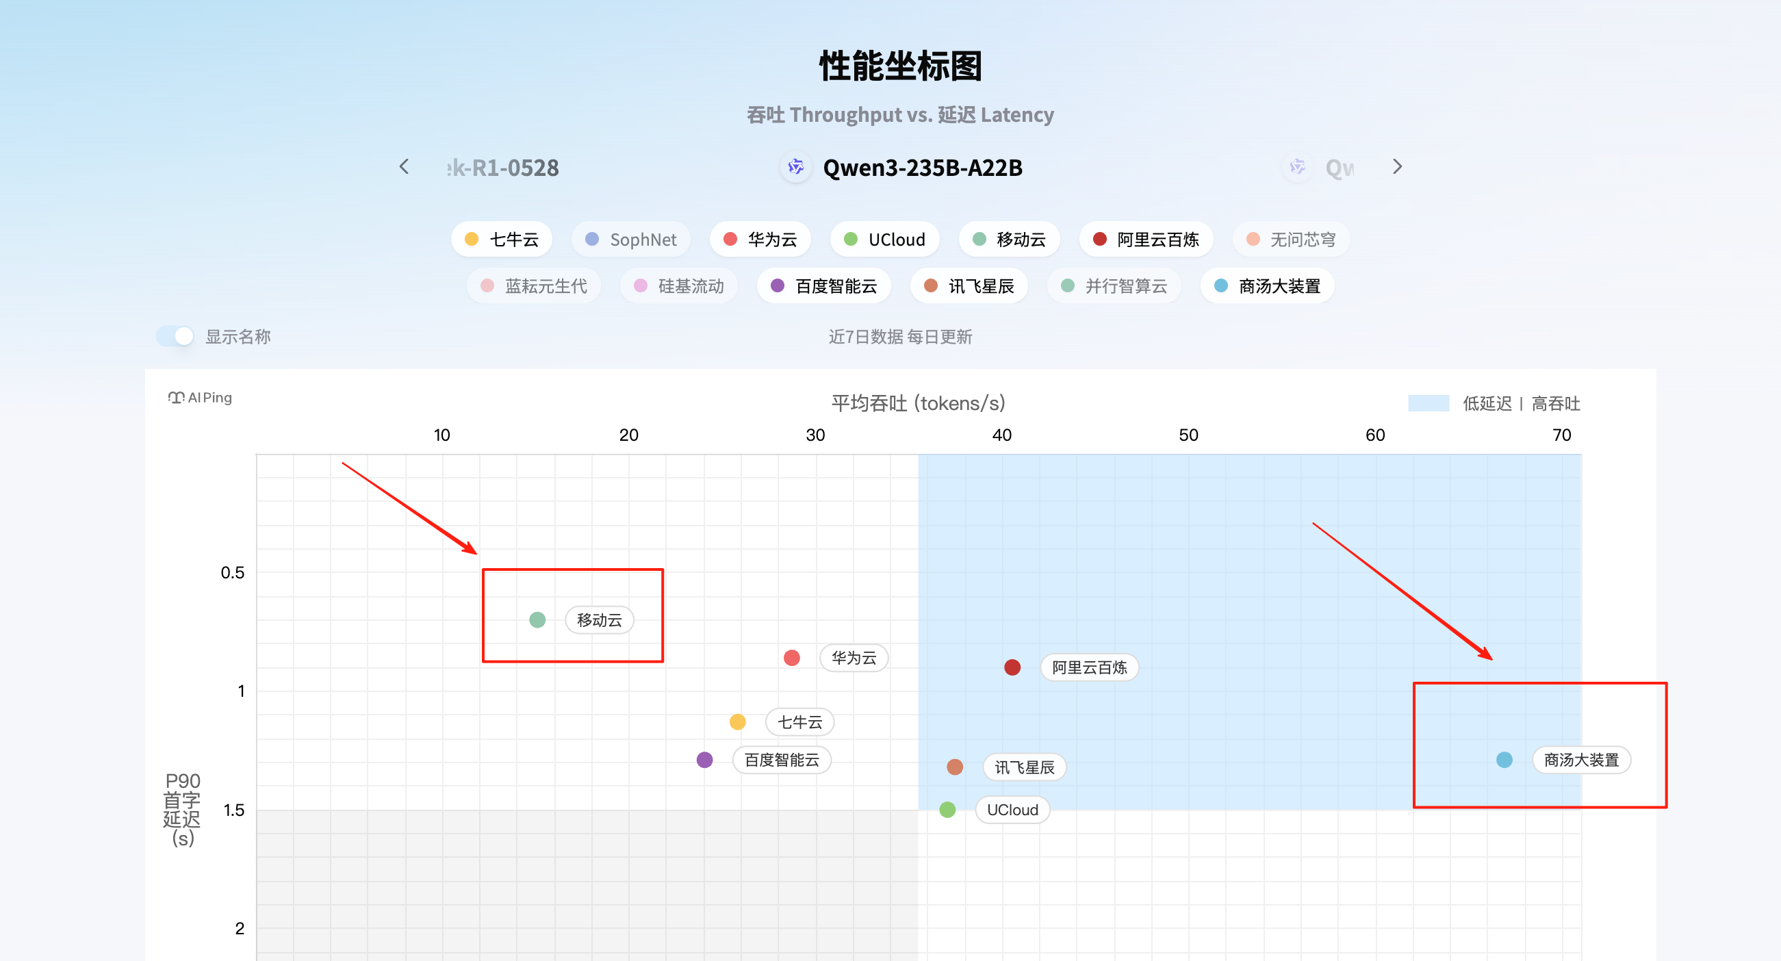Click the UCloud green chart dot
Screen dimensions: 1781x961
(947, 810)
